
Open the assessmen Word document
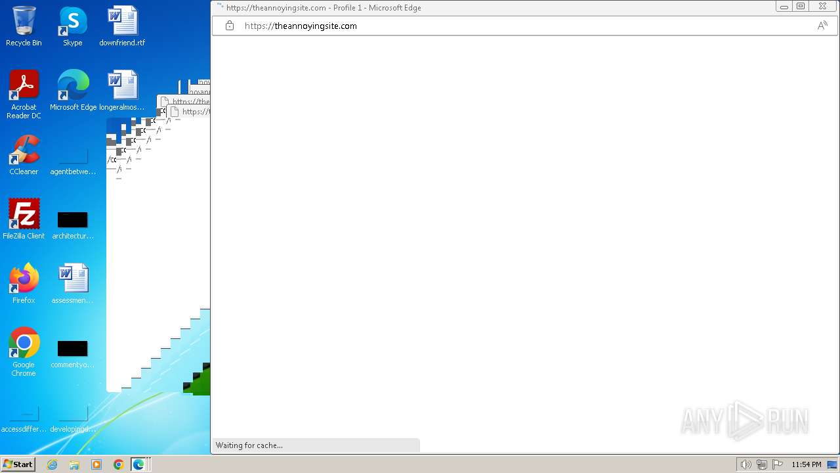click(x=73, y=284)
